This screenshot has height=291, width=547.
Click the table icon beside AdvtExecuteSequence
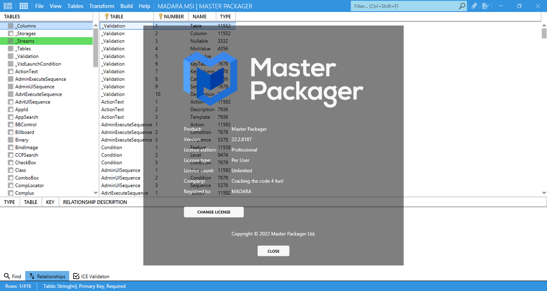click(x=11, y=94)
